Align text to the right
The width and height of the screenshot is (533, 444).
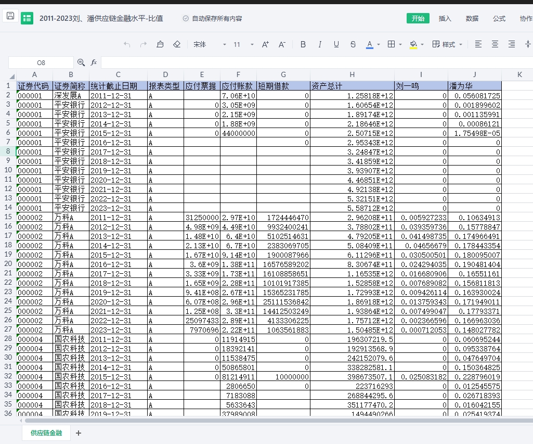(512, 44)
